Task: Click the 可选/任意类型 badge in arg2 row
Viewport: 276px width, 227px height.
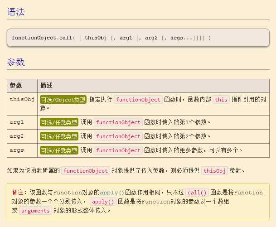Action: point(59,136)
